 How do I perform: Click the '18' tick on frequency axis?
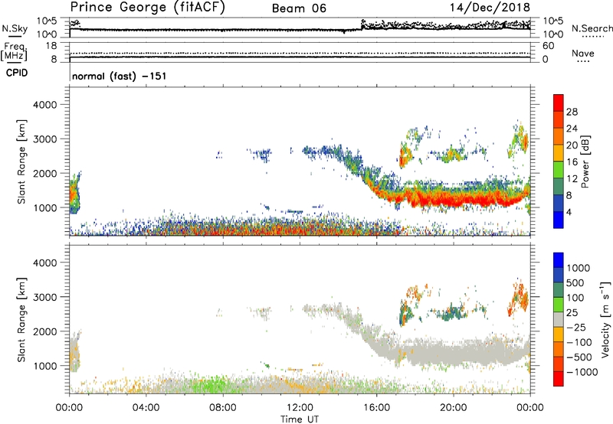(51, 46)
